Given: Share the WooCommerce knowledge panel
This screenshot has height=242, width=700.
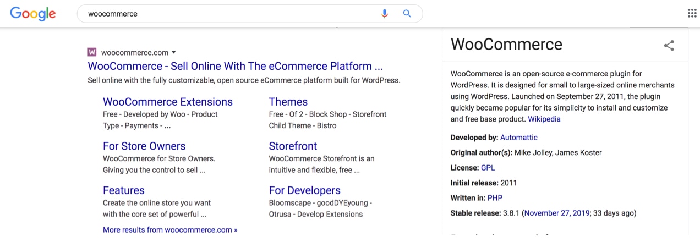Looking at the screenshot, I should click(669, 46).
